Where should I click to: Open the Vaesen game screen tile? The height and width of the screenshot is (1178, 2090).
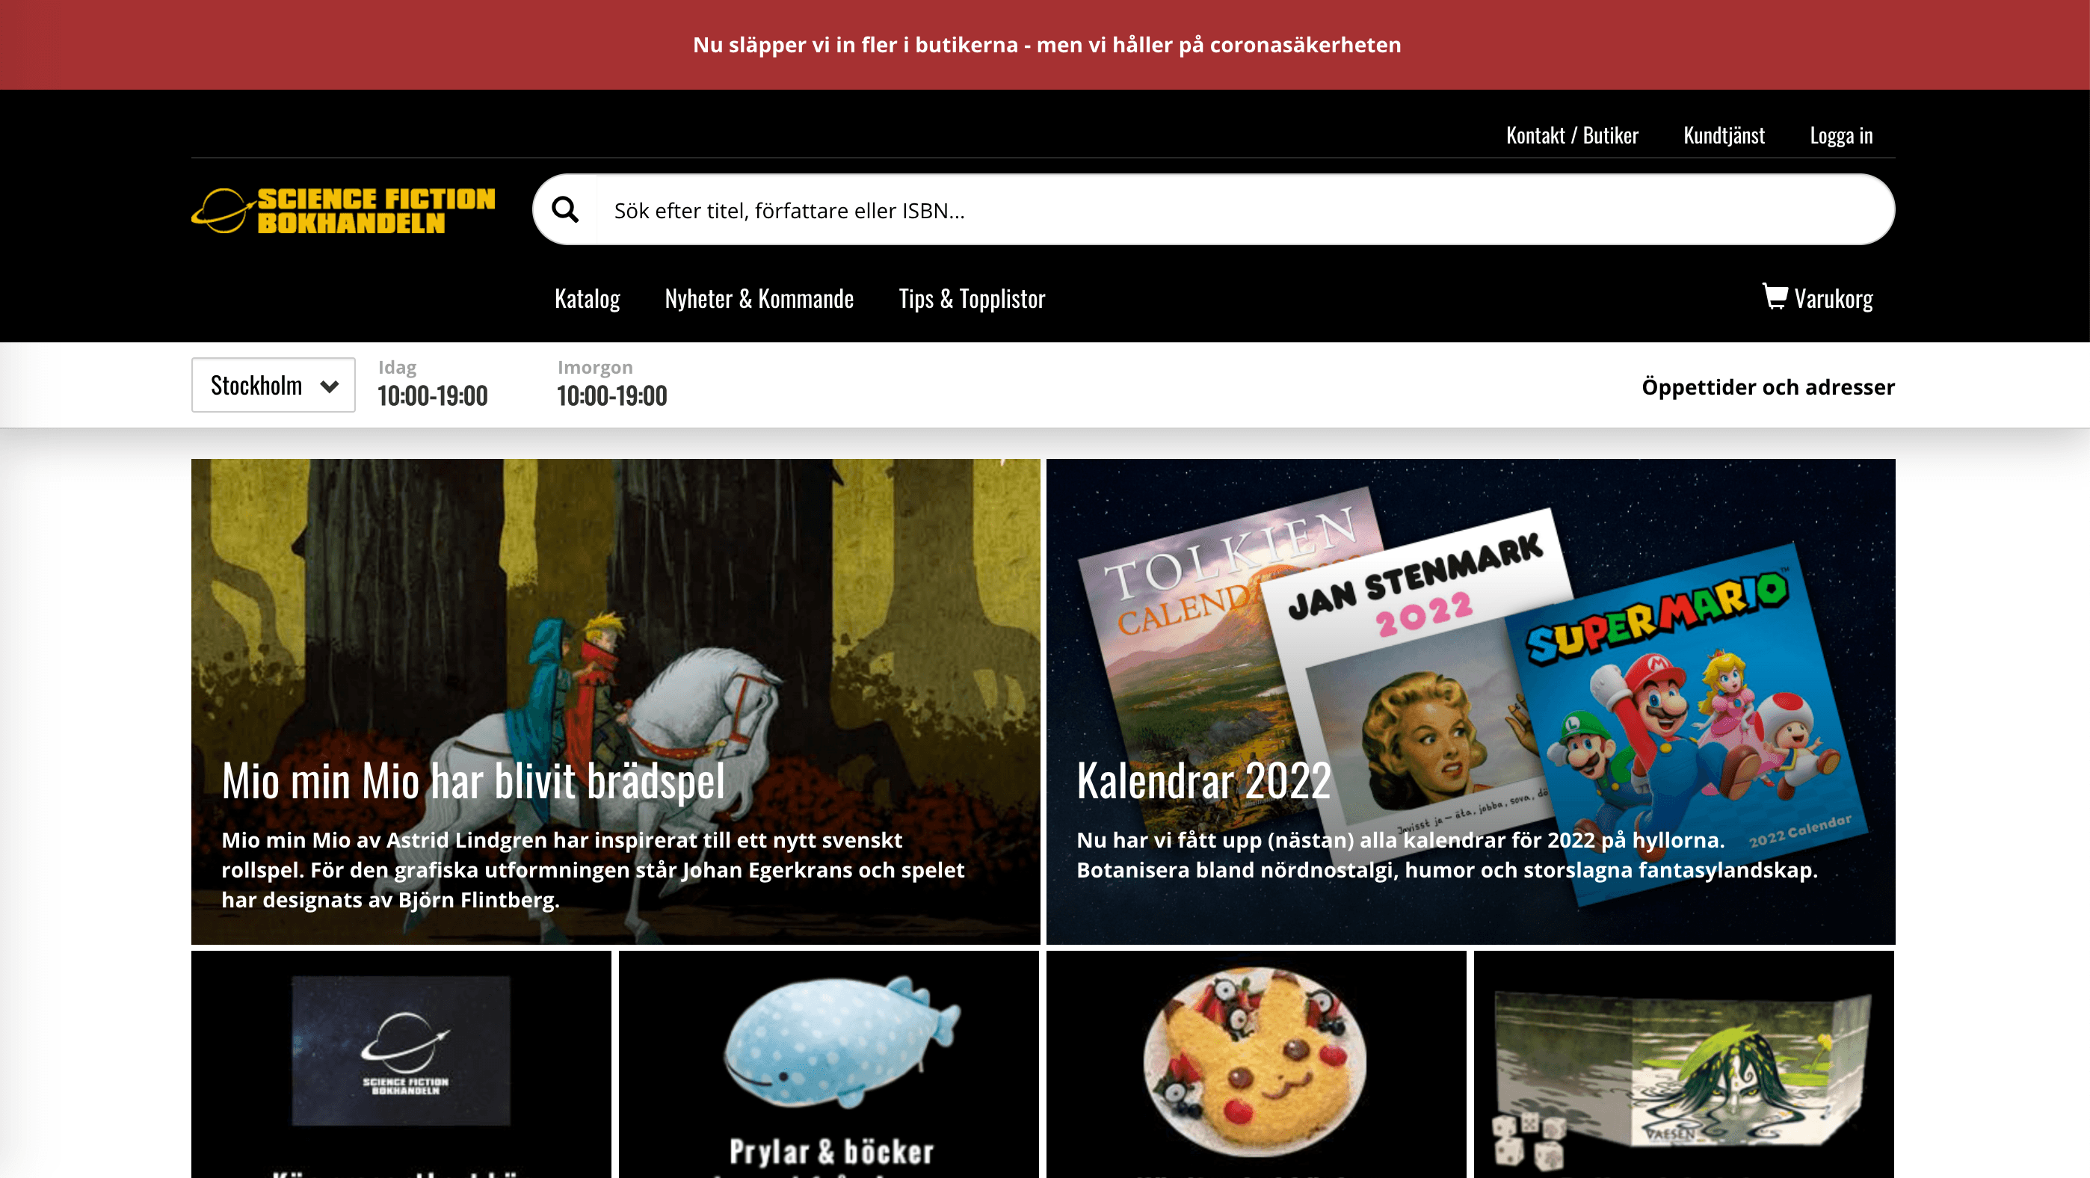(x=1684, y=1064)
